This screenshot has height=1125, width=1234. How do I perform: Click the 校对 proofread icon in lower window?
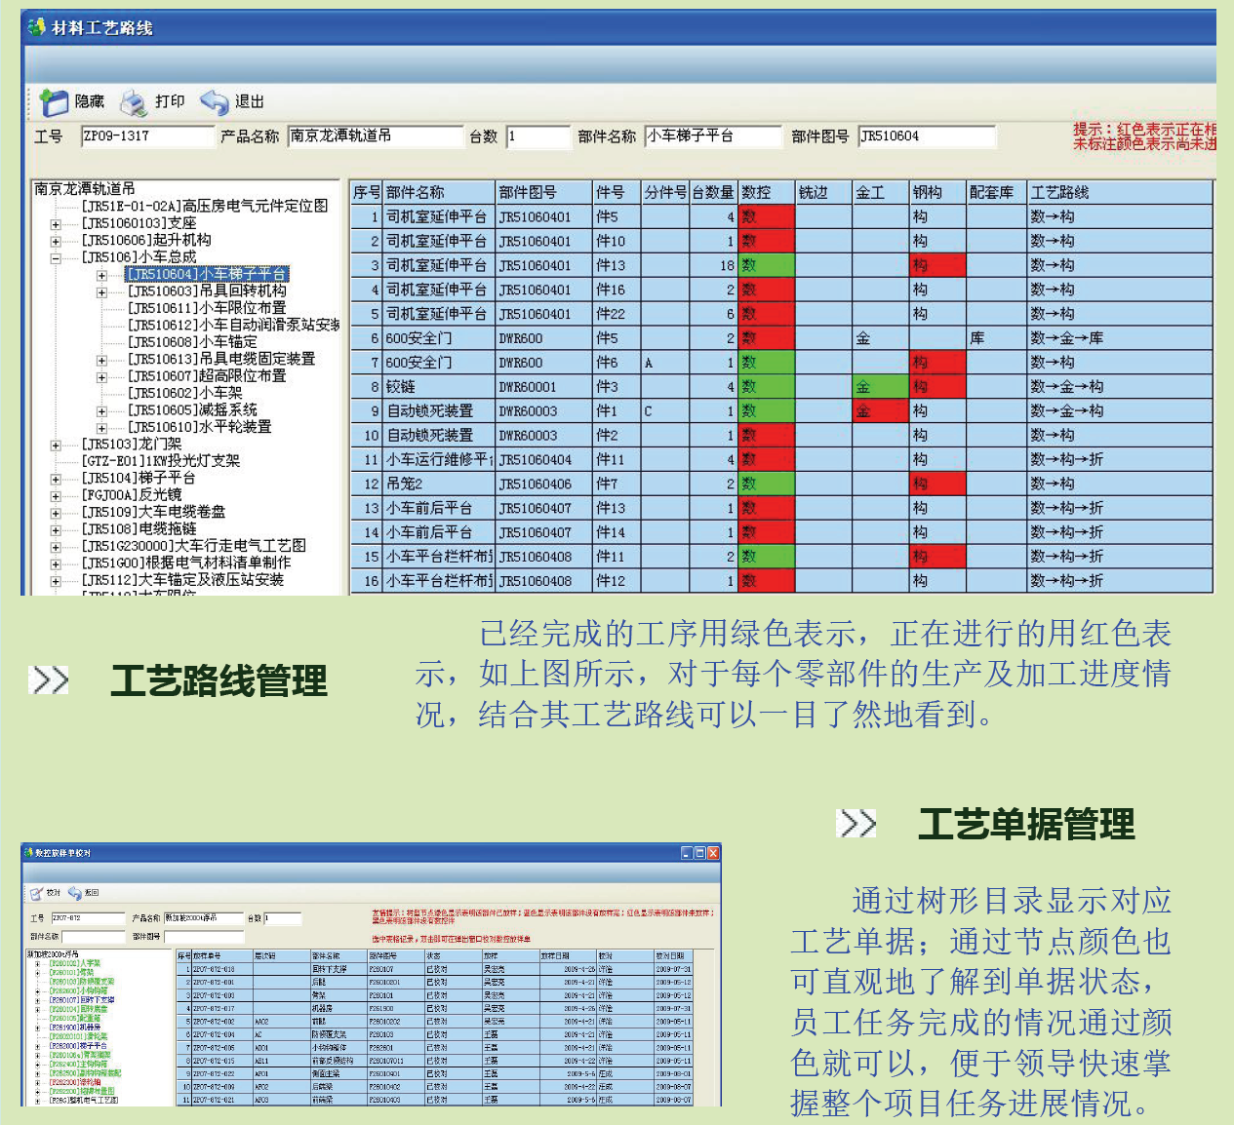37,892
